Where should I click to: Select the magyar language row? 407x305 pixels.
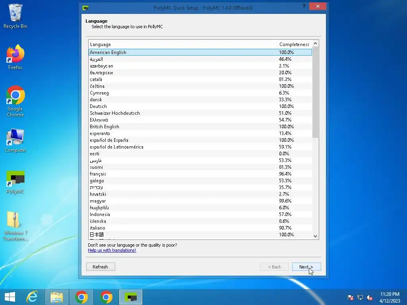tap(200, 201)
